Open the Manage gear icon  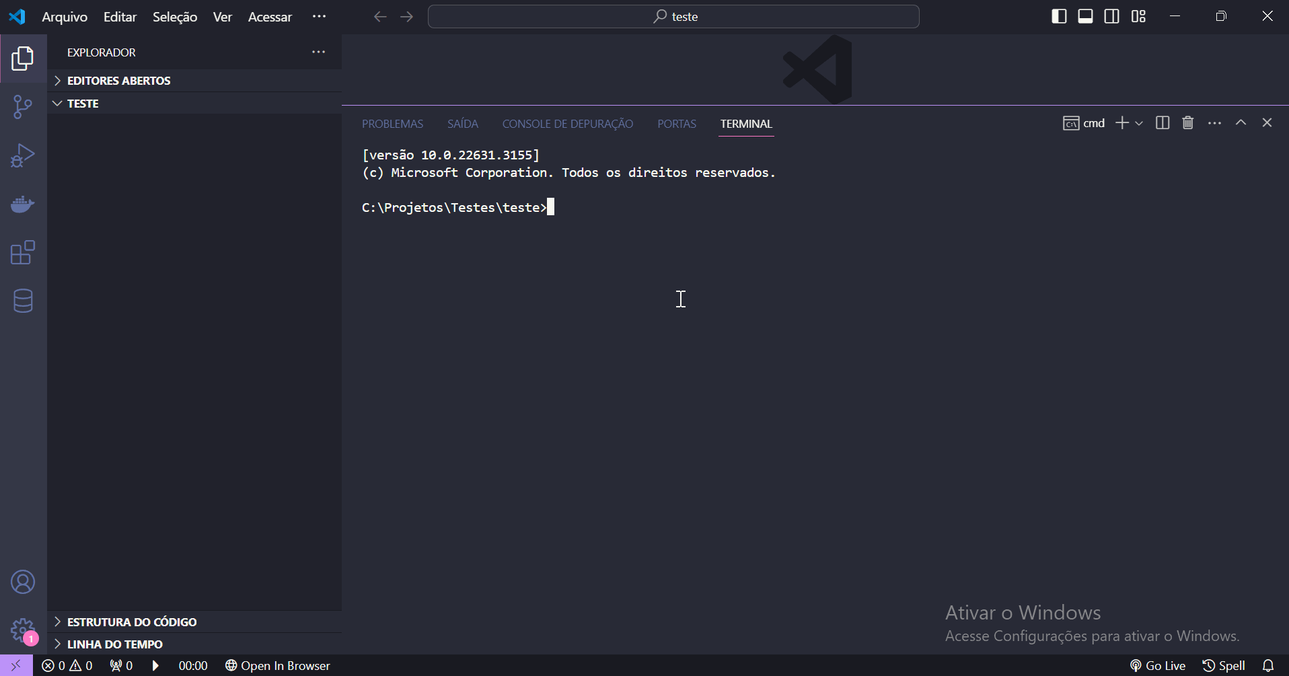coord(23,630)
